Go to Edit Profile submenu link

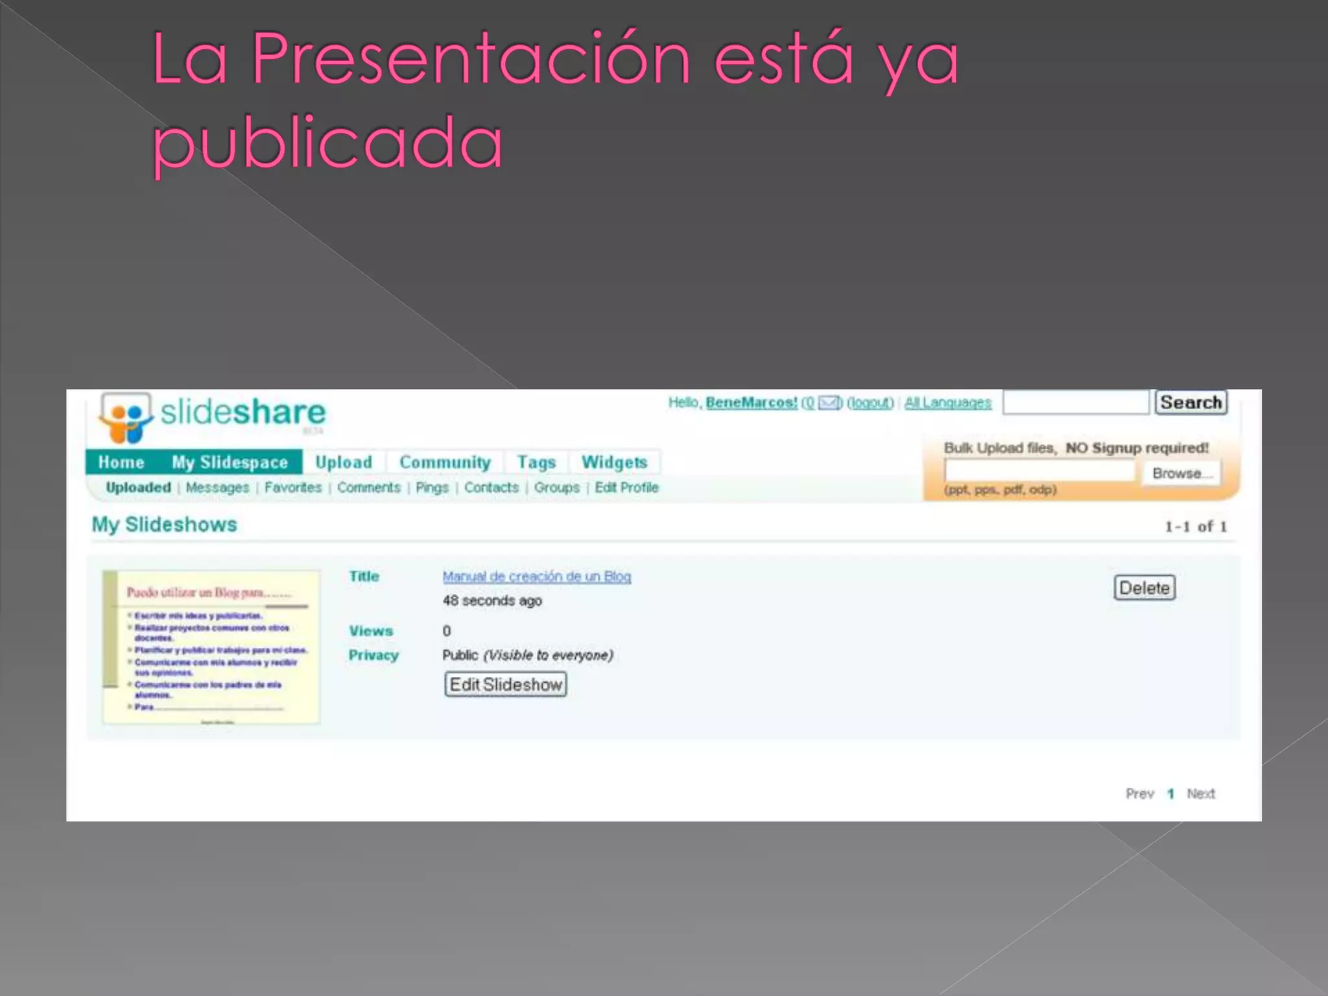[626, 488]
